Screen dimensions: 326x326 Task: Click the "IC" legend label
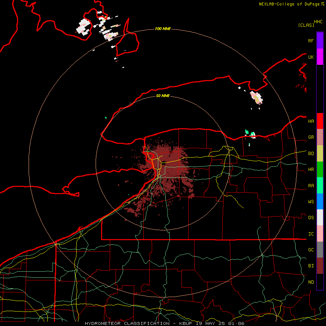click(311, 234)
